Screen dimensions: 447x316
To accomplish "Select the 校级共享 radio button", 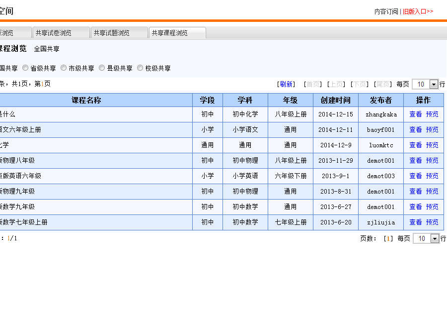I will (141, 68).
